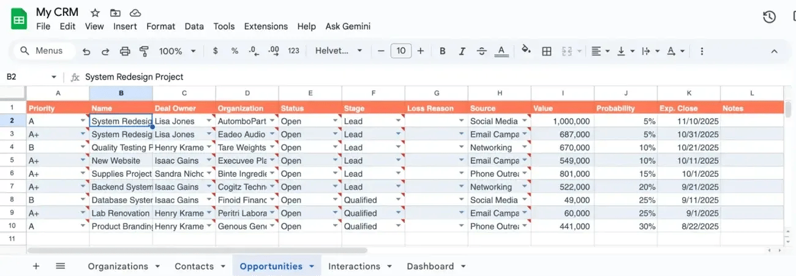Image resolution: width=796 pixels, height=276 pixels.
Task: Open the zoom 100% dropdown
Action: [178, 51]
